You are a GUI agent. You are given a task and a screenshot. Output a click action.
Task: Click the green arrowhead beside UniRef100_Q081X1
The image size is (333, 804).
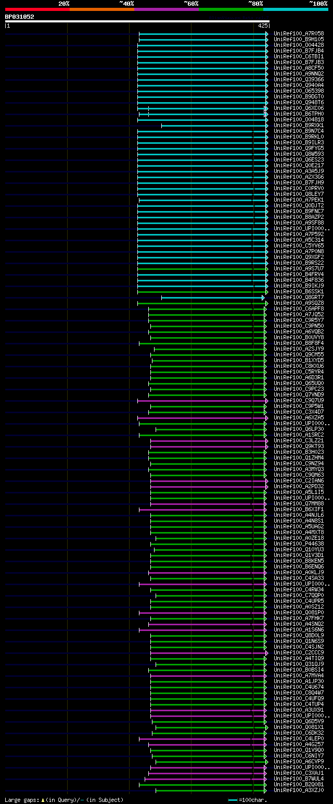267,727
